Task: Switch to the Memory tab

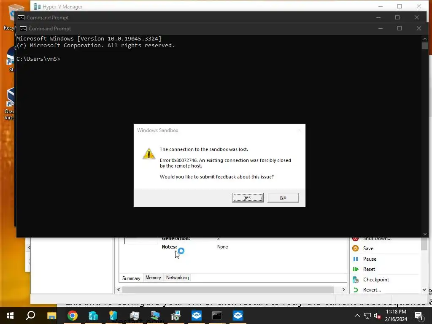Action: point(153,278)
